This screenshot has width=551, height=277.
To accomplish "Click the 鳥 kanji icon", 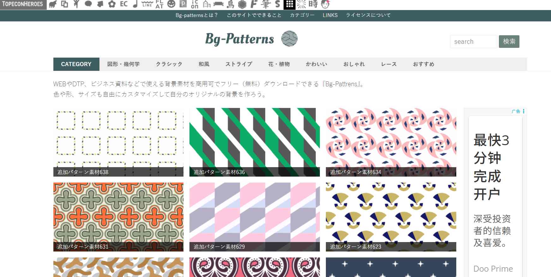I will 231,4.
